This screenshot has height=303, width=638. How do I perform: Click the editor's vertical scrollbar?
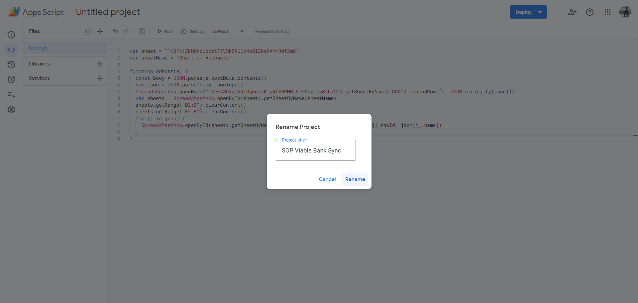(635, 171)
